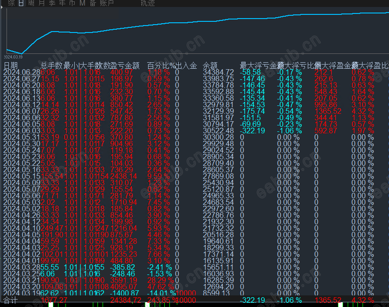
Task: Click max floating profit 1365.52 in 06.07 row
Action: [x=328, y=111]
